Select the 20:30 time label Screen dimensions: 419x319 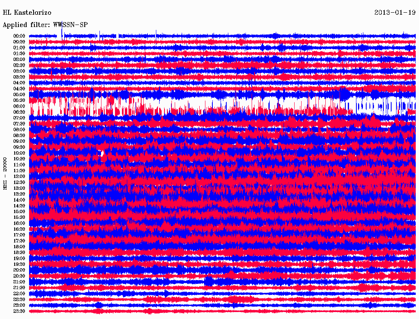tap(19, 276)
